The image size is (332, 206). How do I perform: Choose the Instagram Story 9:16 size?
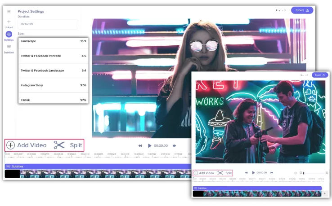click(54, 85)
